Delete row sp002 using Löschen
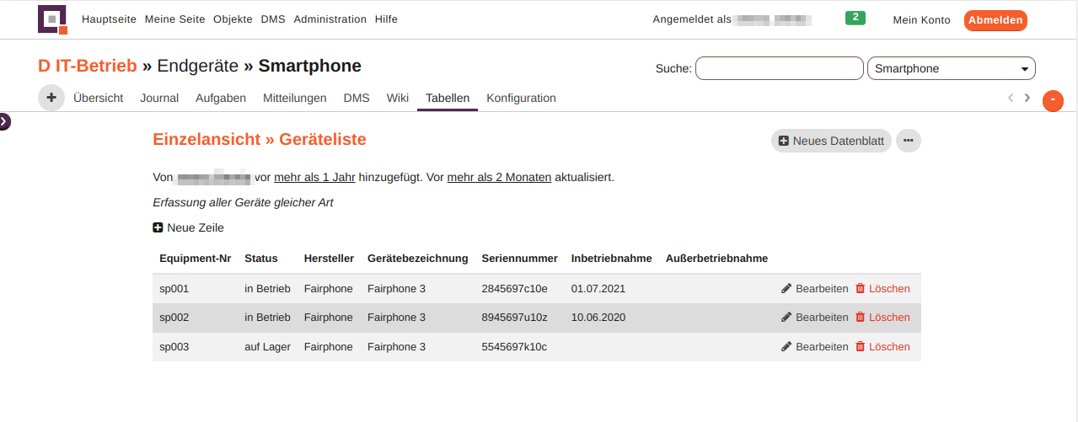This screenshot has height=422, width=1078. [882, 318]
